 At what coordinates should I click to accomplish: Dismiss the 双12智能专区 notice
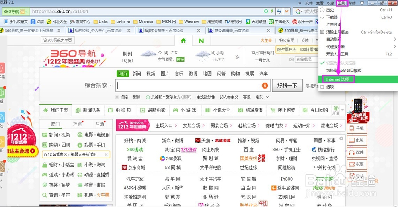click(106, 154)
